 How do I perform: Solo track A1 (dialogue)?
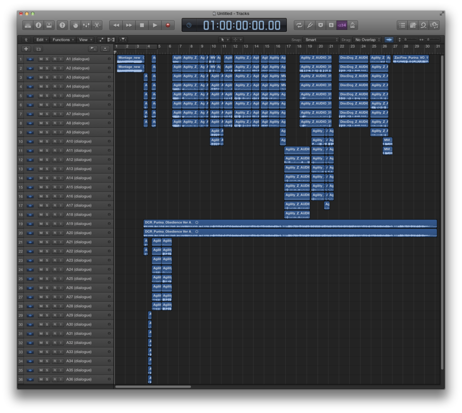tap(47, 59)
